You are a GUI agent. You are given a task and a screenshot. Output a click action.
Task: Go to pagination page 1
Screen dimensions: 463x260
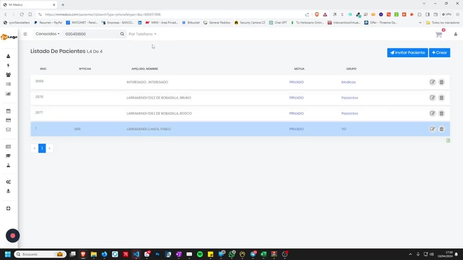pyautogui.click(x=42, y=148)
